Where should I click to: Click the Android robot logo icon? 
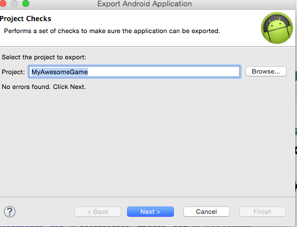tap(277, 28)
